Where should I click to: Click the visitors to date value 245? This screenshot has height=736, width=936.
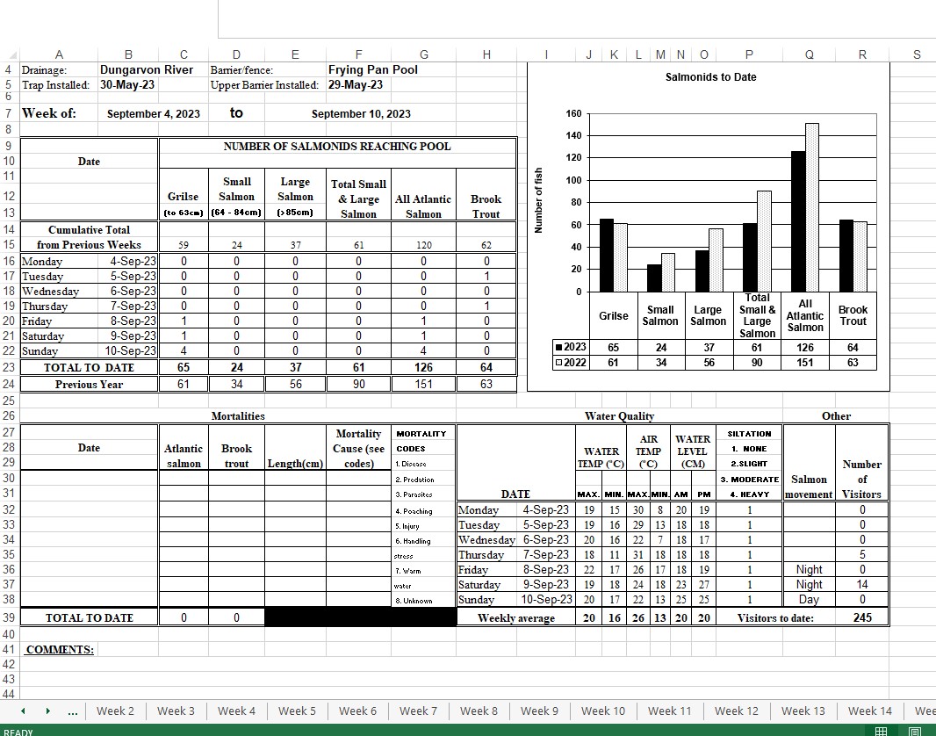click(862, 617)
